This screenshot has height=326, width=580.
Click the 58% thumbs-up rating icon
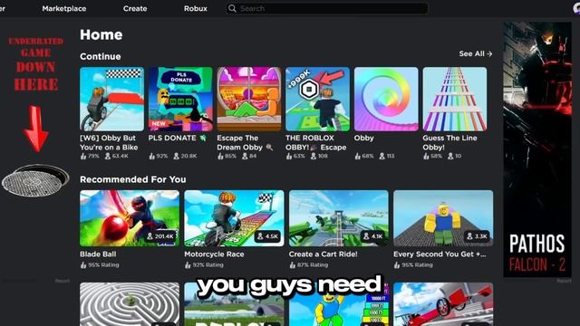(426, 157)
